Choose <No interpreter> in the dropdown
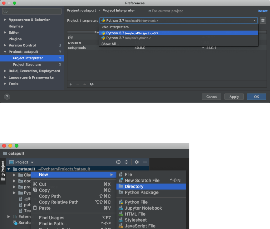Image resolution: width=270 pixels, height=229 pixels. pos(179,27)
